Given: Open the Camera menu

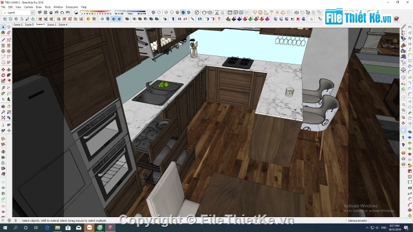Looking at the screenshot, I should 28,7.
